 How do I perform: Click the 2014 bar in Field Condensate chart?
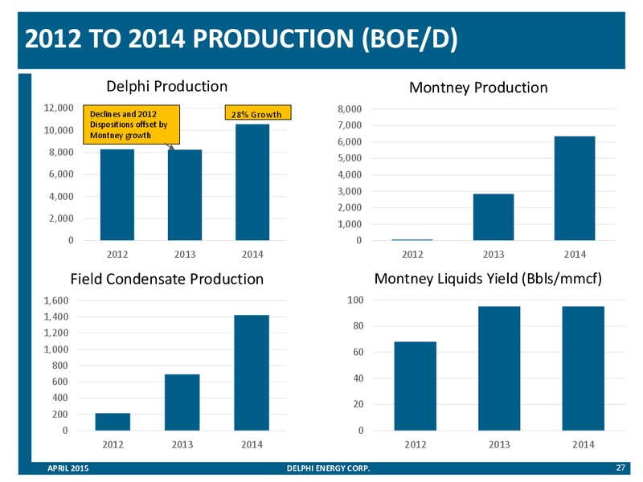pyautogui.click(x=252, y=373)
